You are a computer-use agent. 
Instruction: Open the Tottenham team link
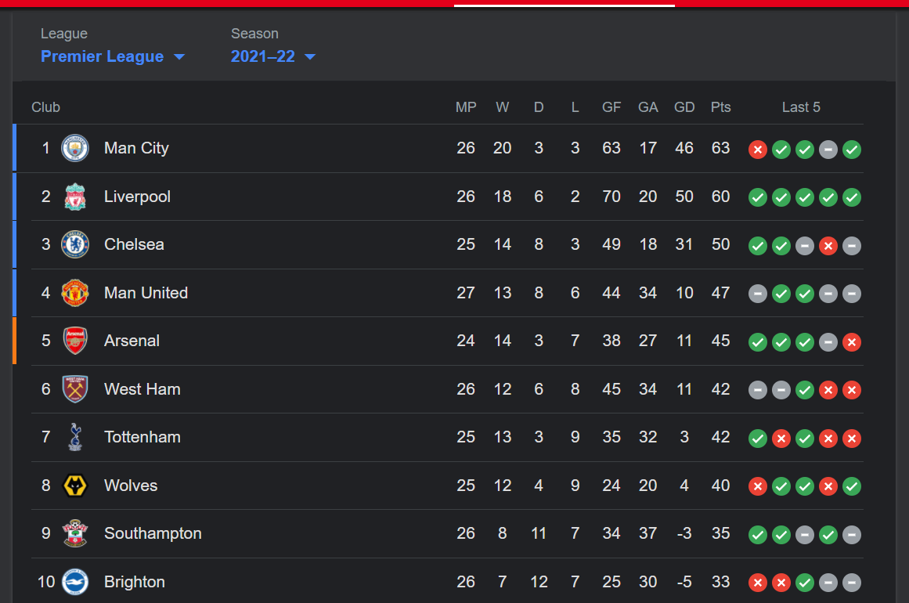point(142,437)
